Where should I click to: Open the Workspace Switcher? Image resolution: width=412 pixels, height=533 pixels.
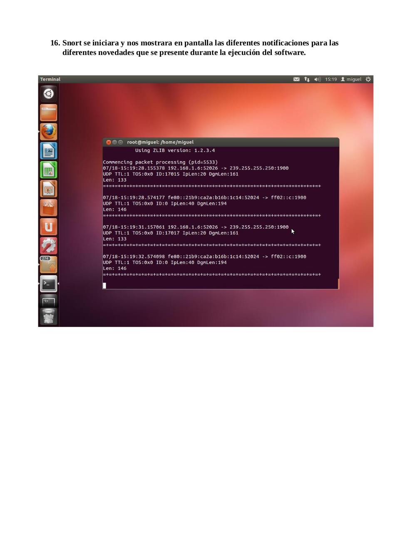click(x=49, y=301)
